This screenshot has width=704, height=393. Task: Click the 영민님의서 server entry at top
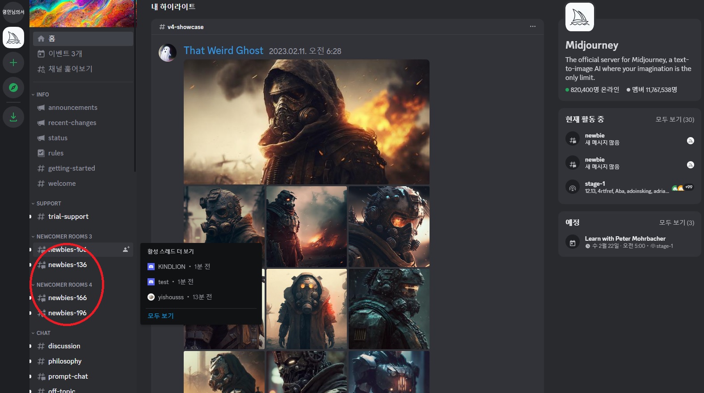pos(13,12)
